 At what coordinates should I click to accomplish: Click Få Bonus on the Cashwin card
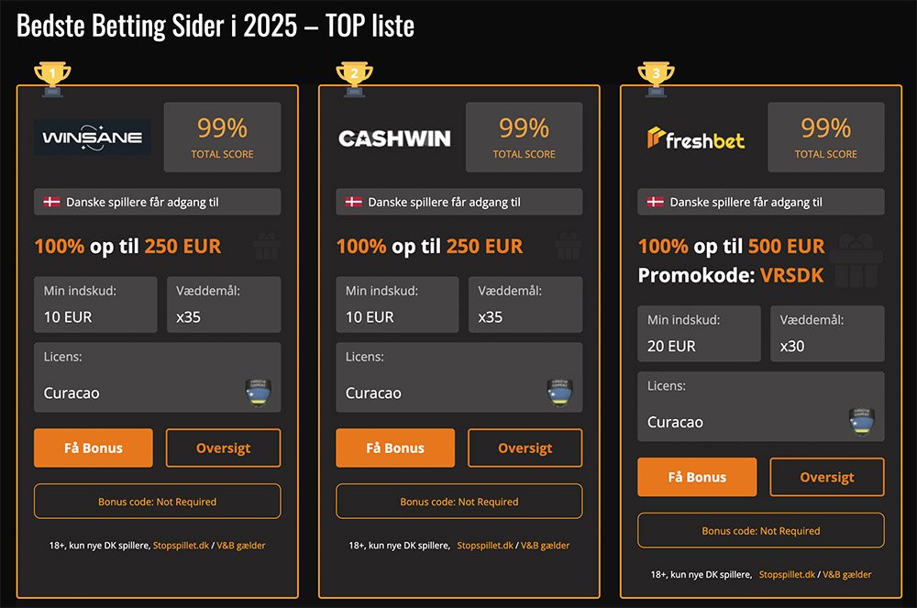point(395,448)
